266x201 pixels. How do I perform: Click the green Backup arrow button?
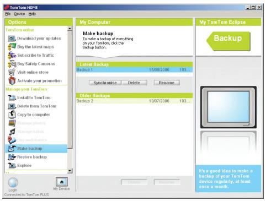[228, 41]
